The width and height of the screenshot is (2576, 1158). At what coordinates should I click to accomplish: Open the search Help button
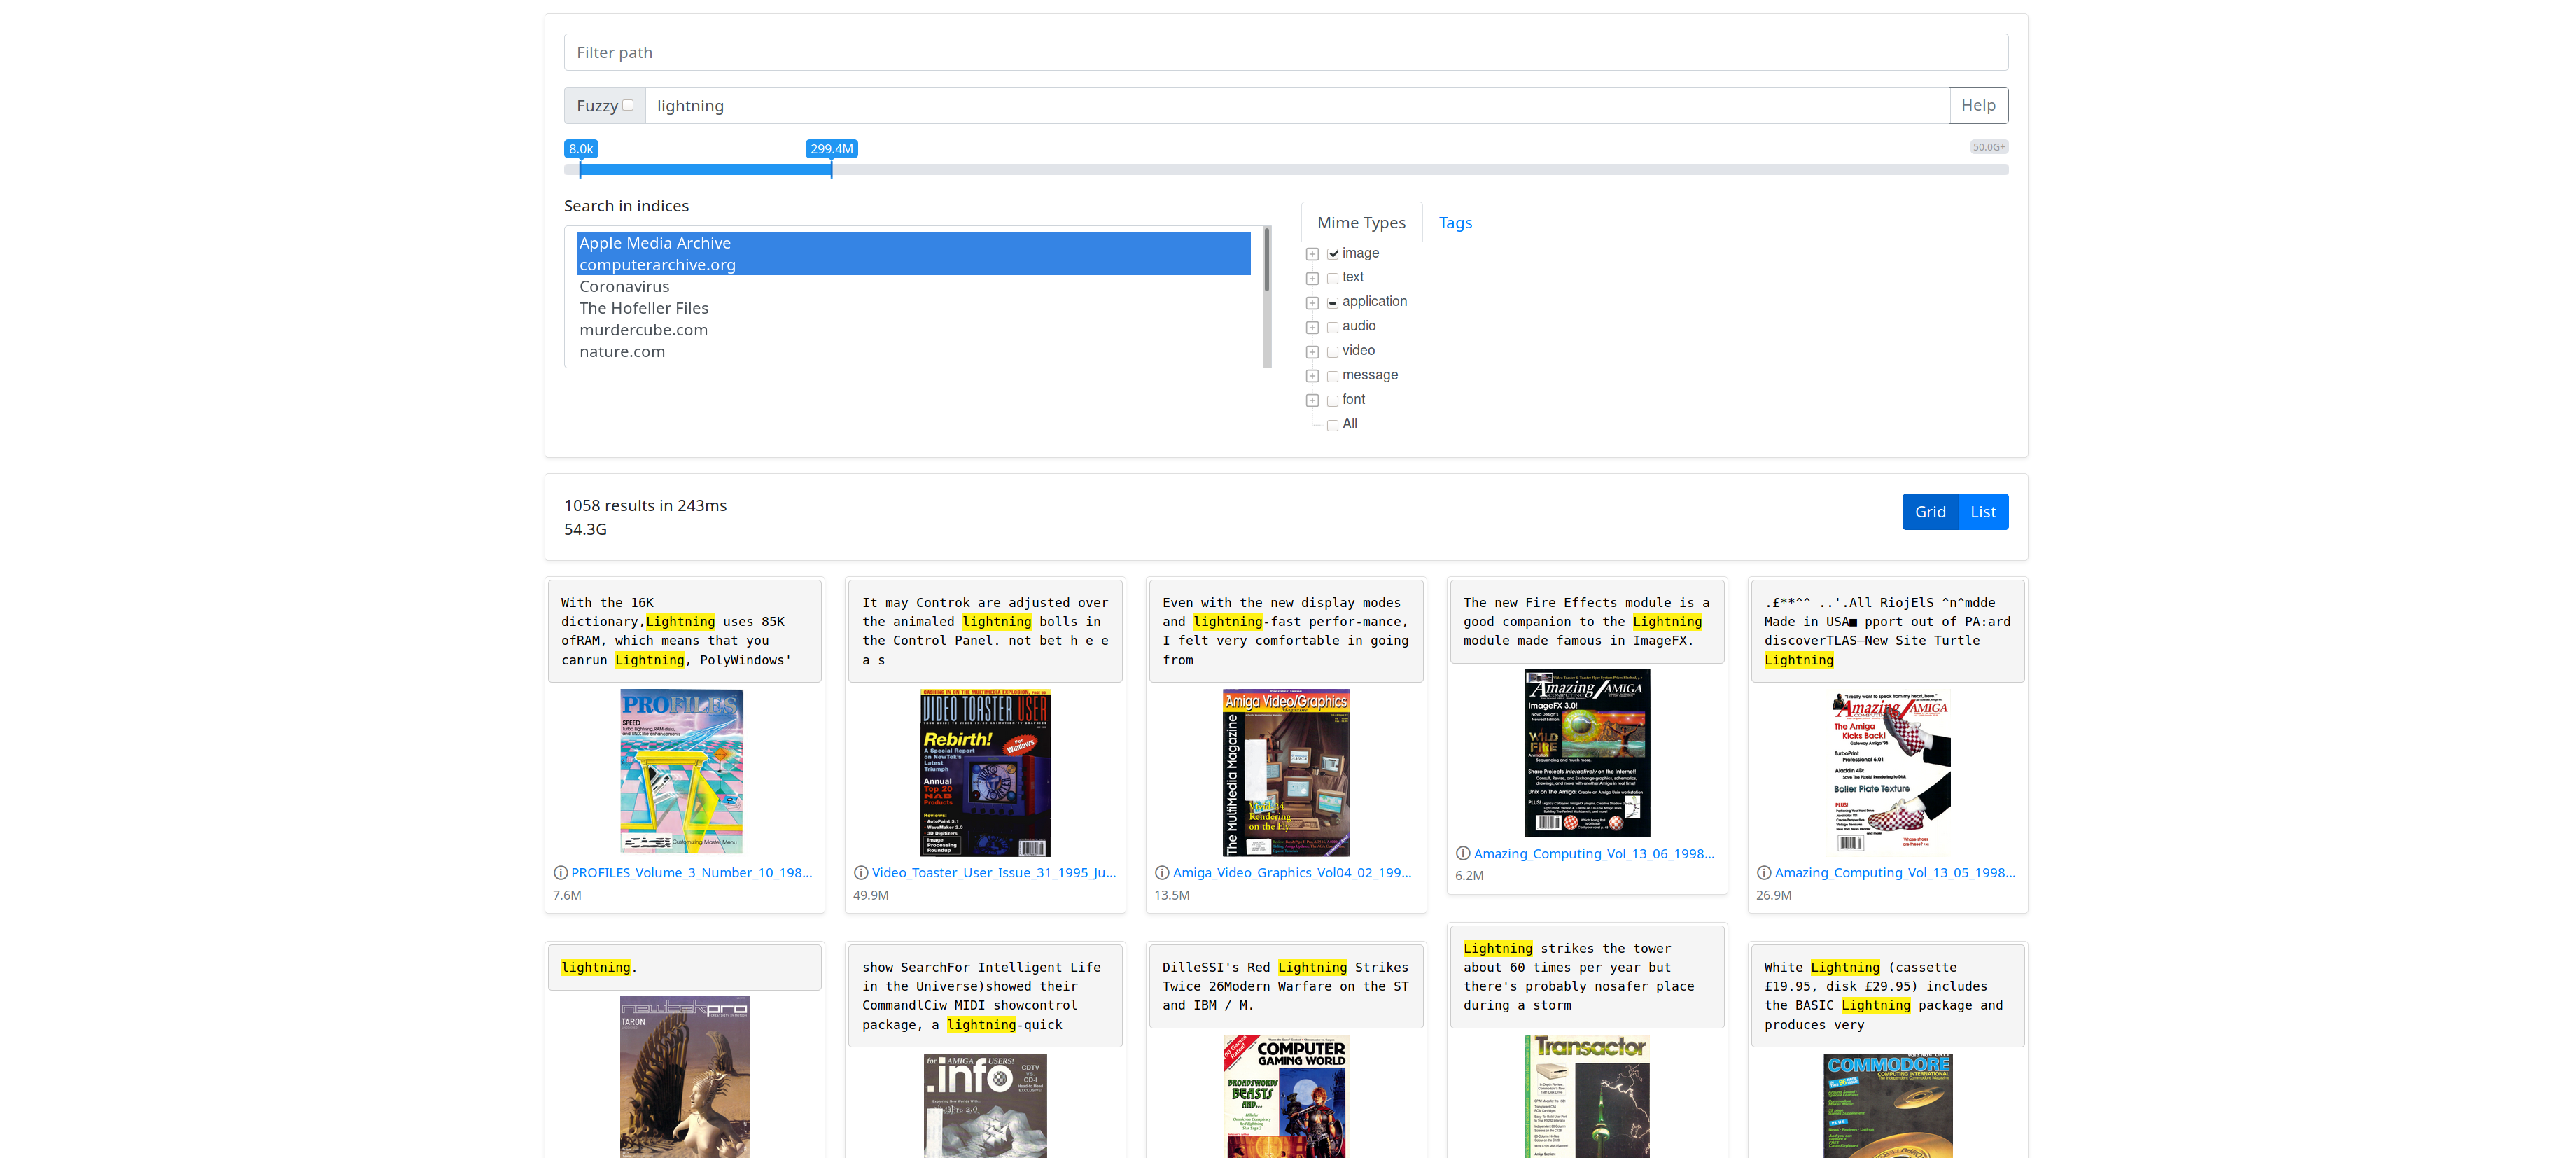coord(1977,105)
